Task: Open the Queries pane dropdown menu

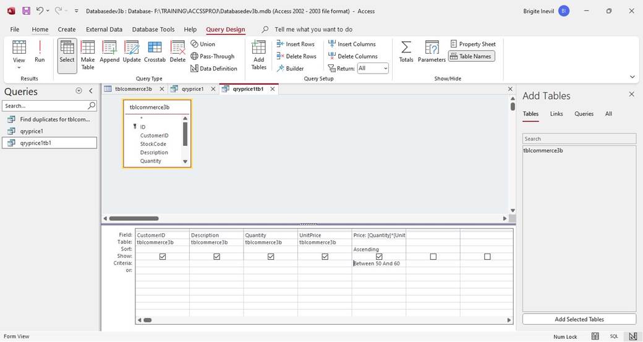Action: click(x=79, y=91)
